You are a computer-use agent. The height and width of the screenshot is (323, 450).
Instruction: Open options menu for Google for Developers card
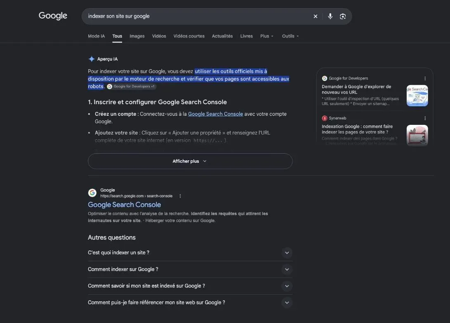click(x=425, y=78)
